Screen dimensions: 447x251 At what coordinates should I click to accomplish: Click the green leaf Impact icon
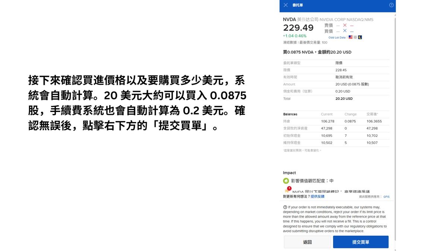point(286,181)
